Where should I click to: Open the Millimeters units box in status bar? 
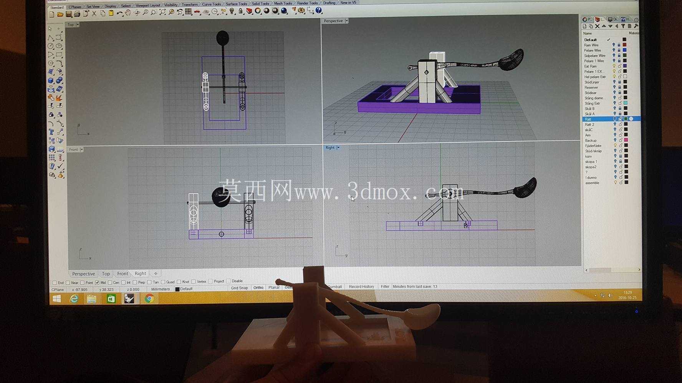coord(160,289)
